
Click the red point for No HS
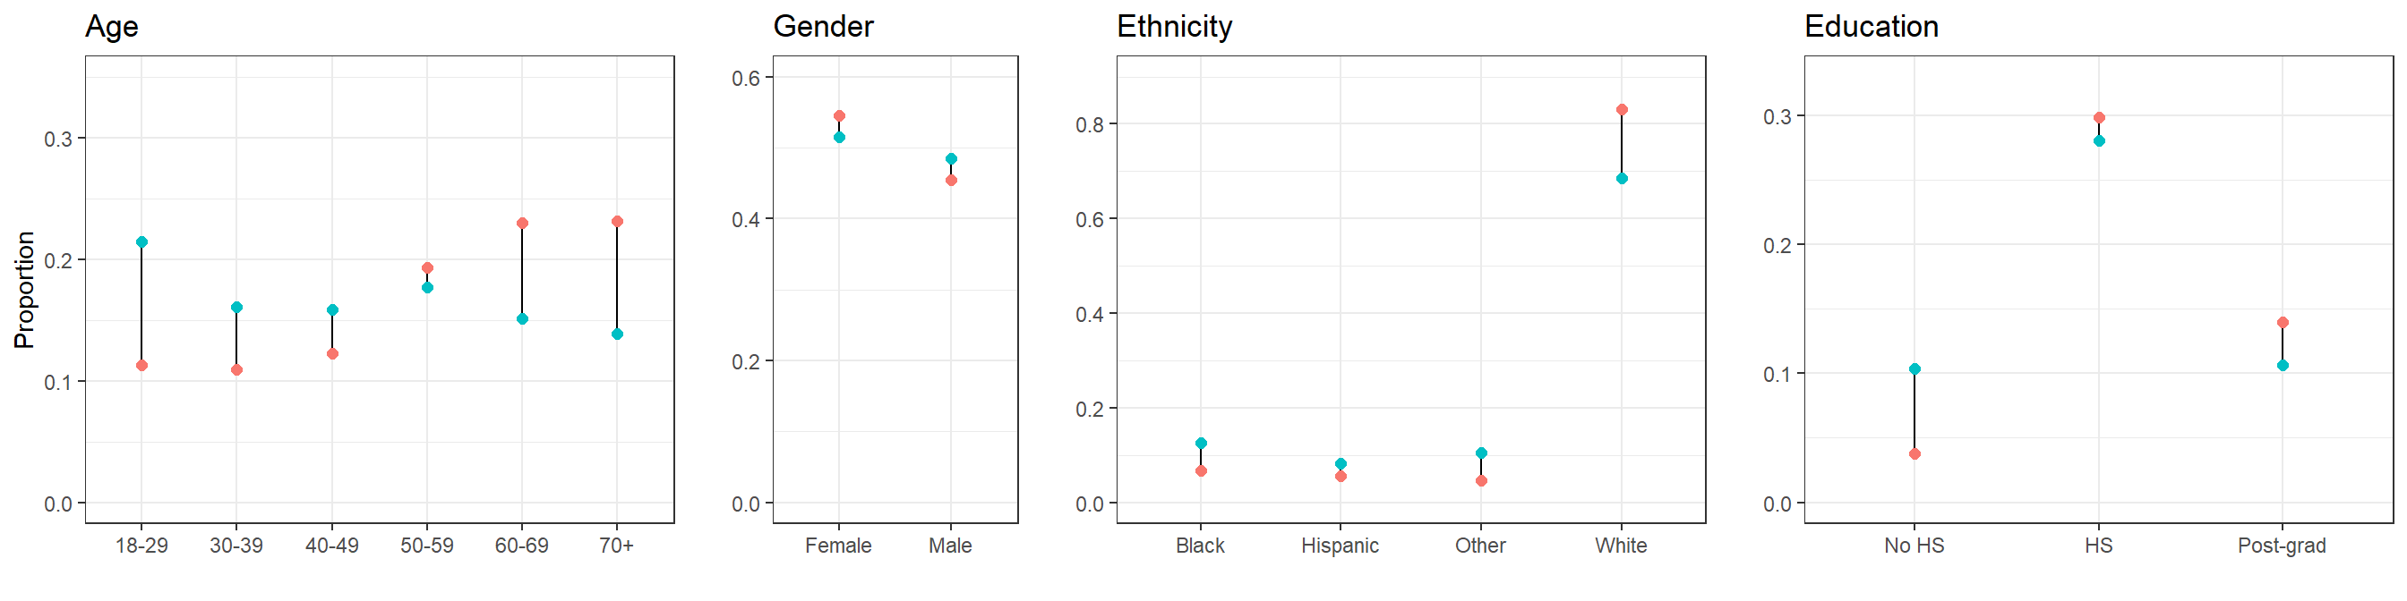click(1914, 454)
